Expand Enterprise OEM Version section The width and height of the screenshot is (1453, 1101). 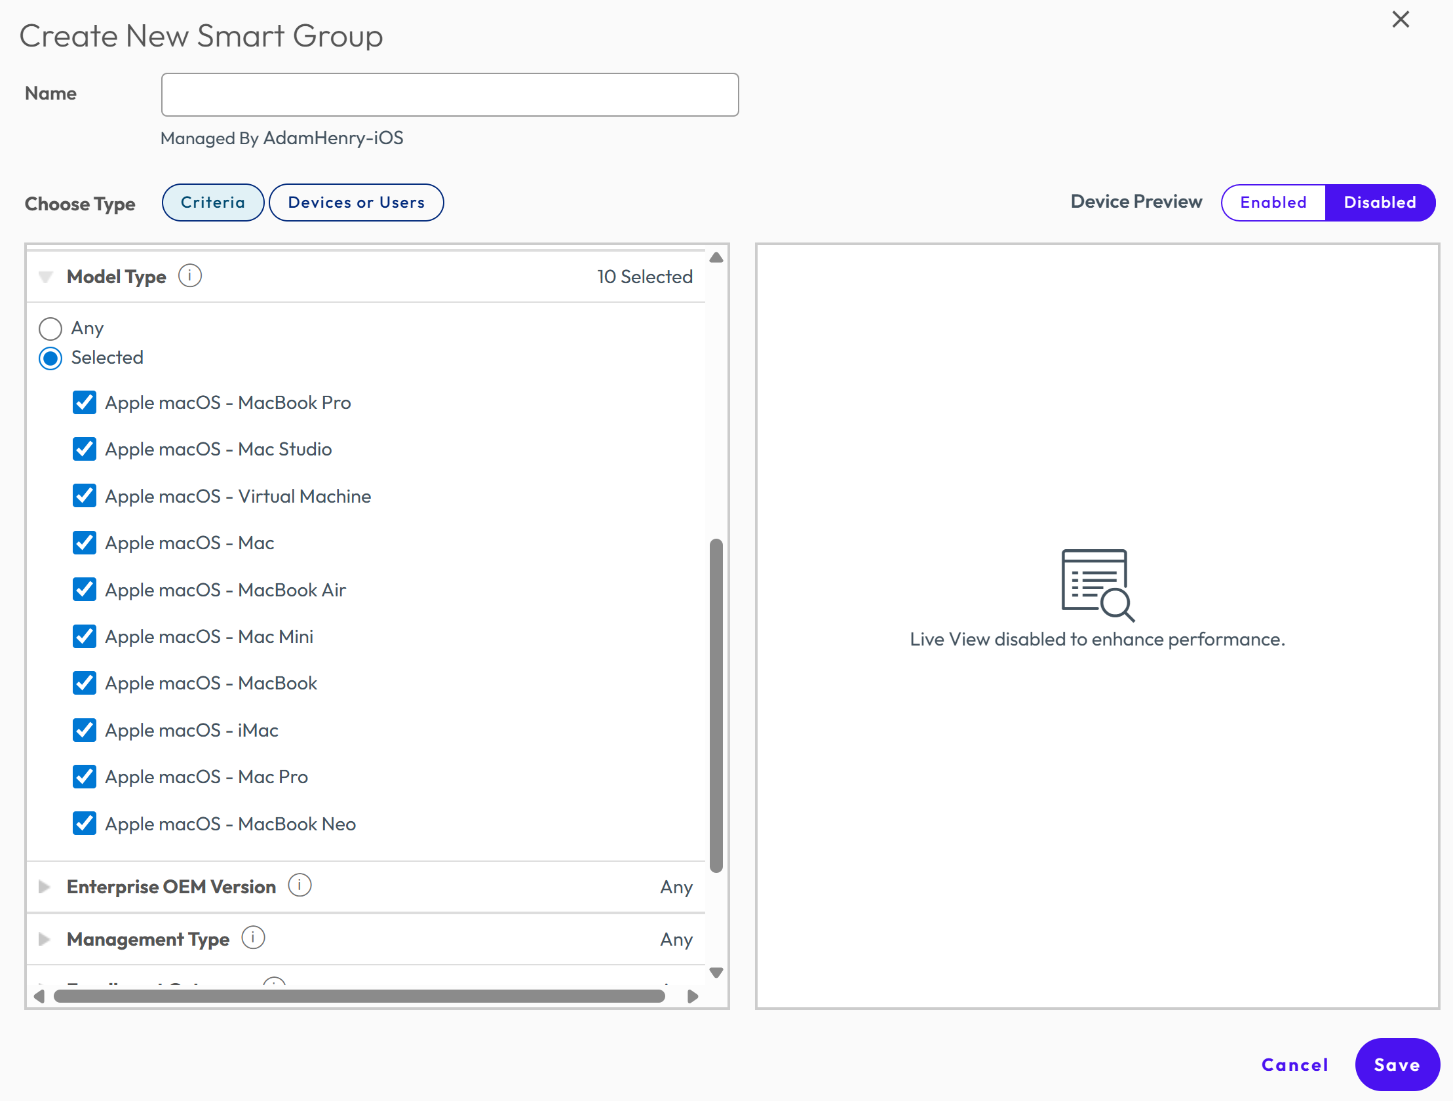pos(44,887)
